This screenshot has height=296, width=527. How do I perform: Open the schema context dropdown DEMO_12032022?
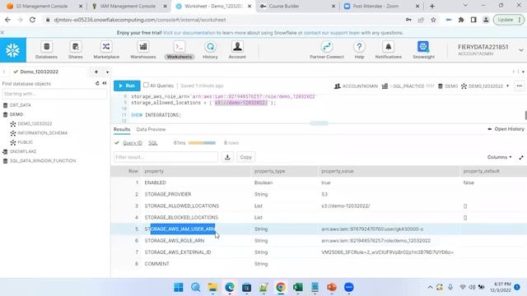pos(485,86)
